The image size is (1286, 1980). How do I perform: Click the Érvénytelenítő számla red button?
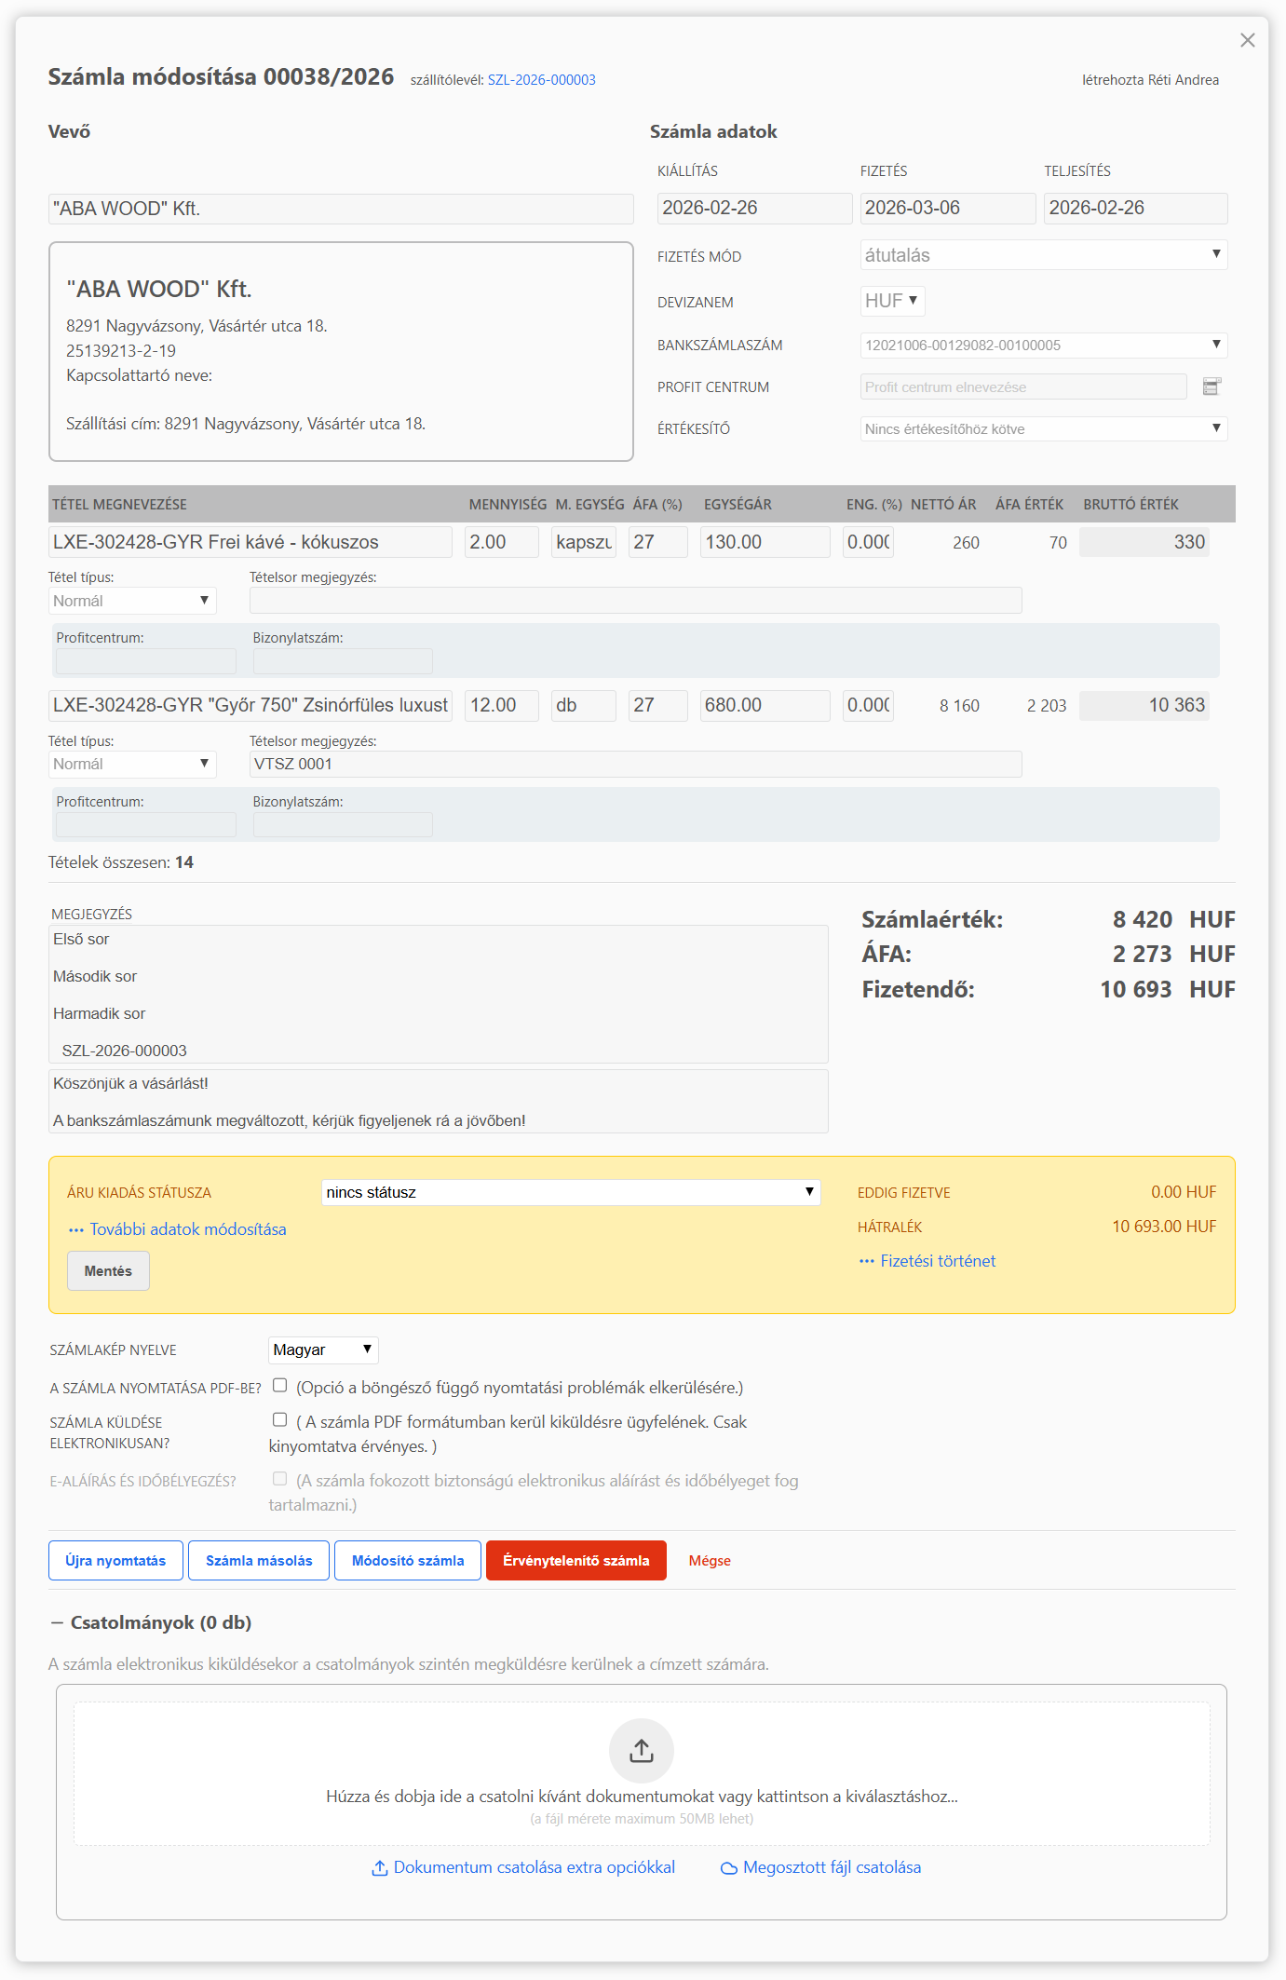point(575,1561)
